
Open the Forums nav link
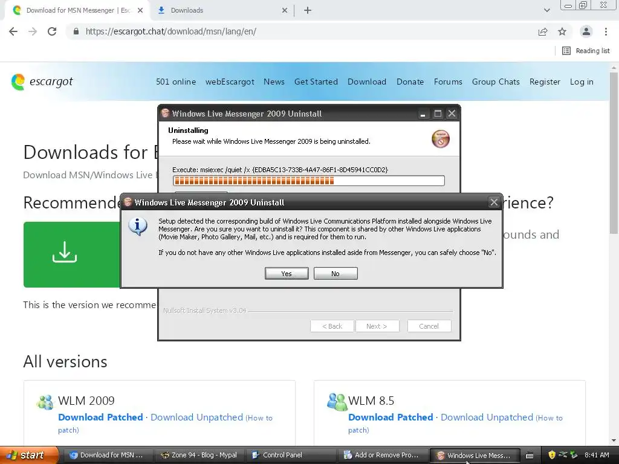pyautogui.click(x=448, y=82)
